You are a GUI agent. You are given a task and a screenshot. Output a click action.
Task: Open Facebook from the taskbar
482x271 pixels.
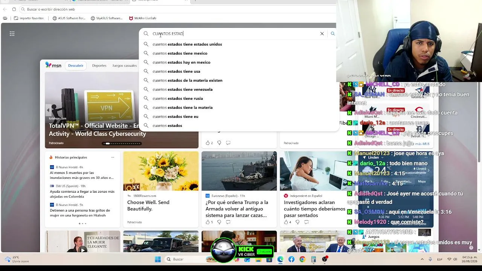[291, 259]
